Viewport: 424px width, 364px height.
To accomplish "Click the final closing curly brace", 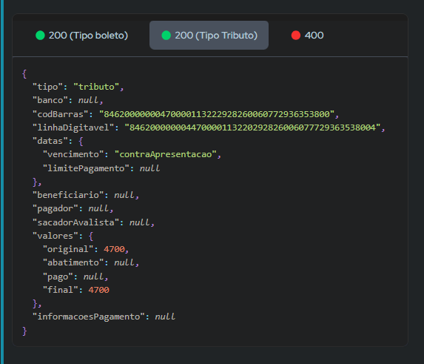I will point(24,331).
